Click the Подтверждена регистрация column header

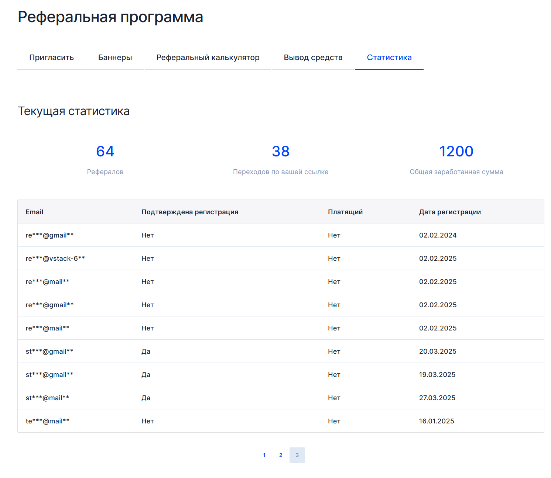[189, 212]
